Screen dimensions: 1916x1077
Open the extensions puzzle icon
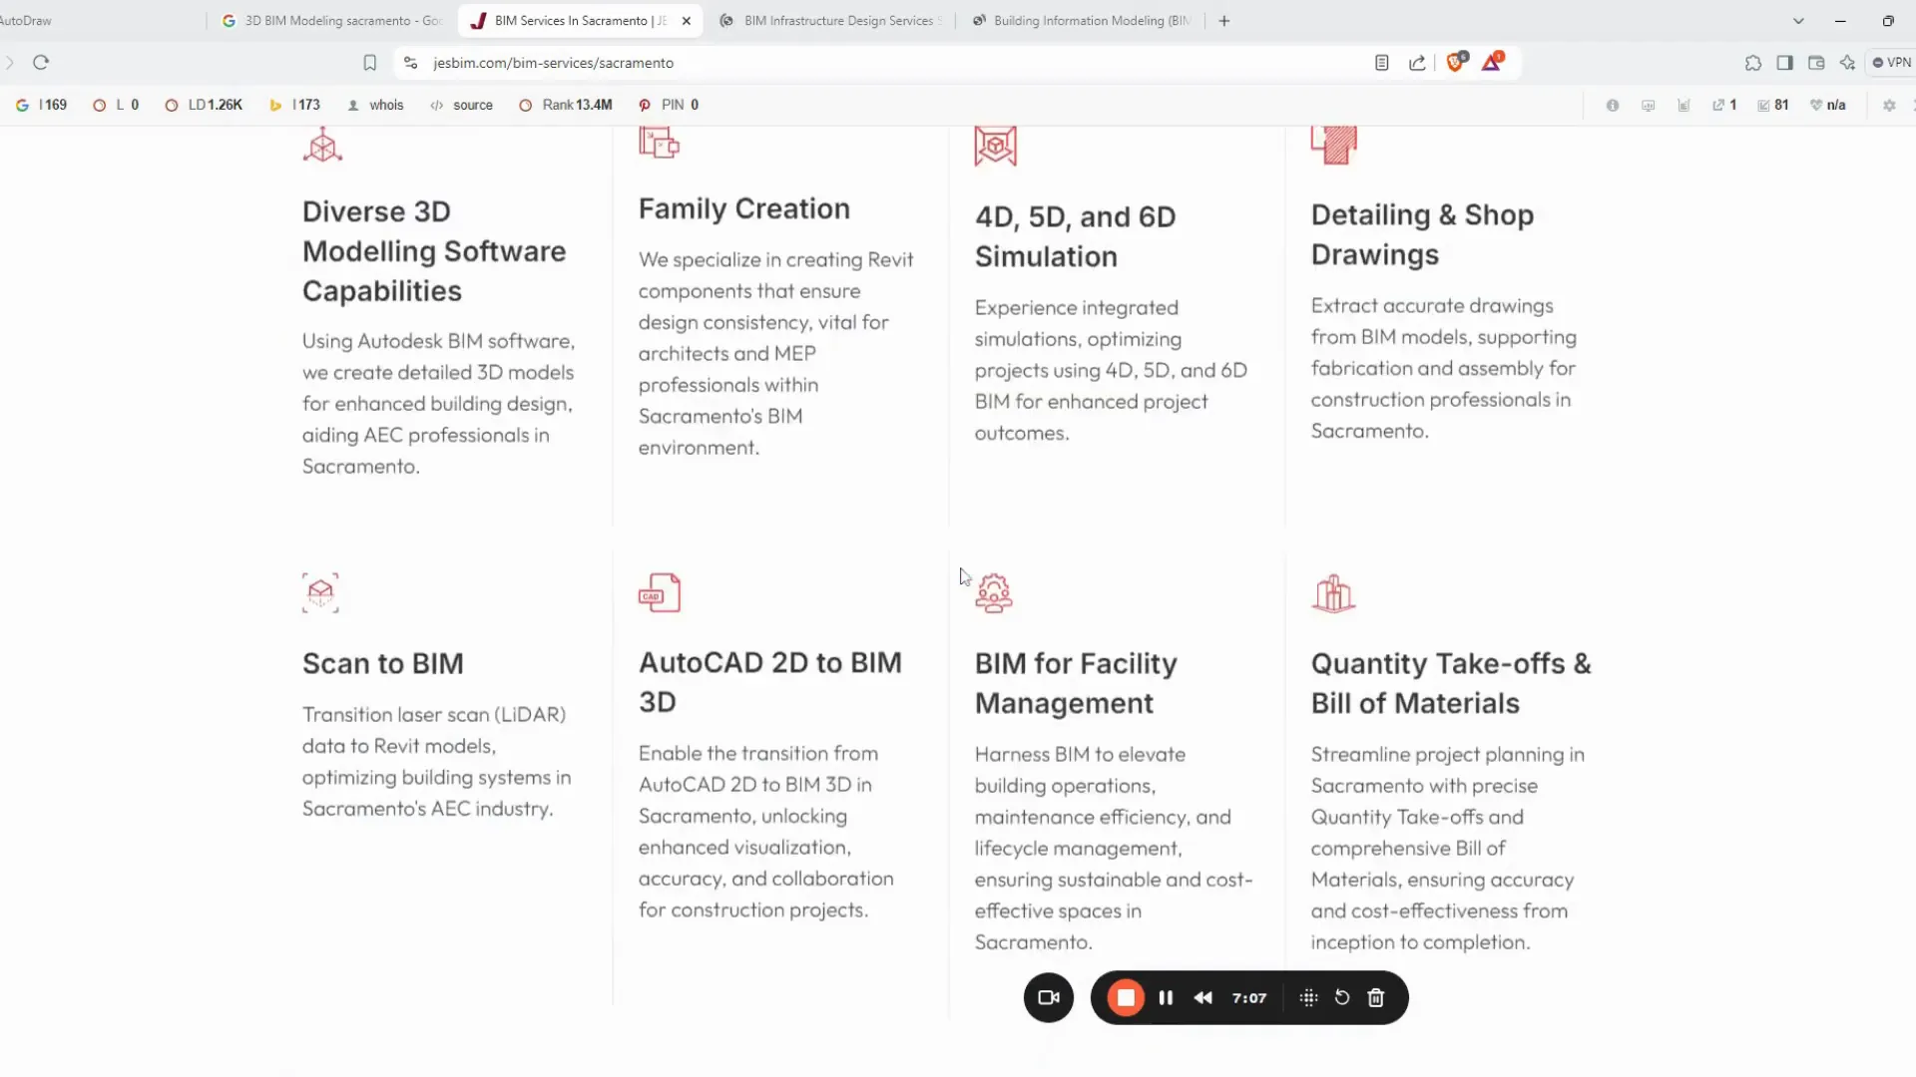tap(1753, 63)
